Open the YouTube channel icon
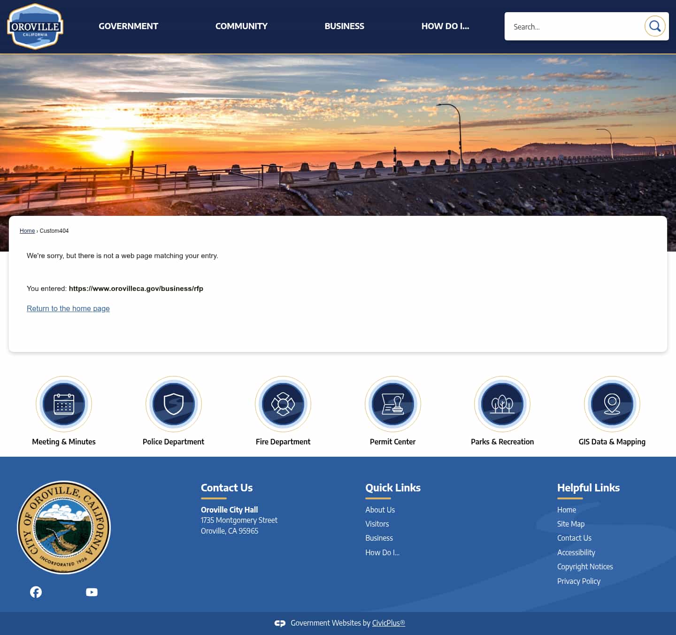 coord(92,592)
